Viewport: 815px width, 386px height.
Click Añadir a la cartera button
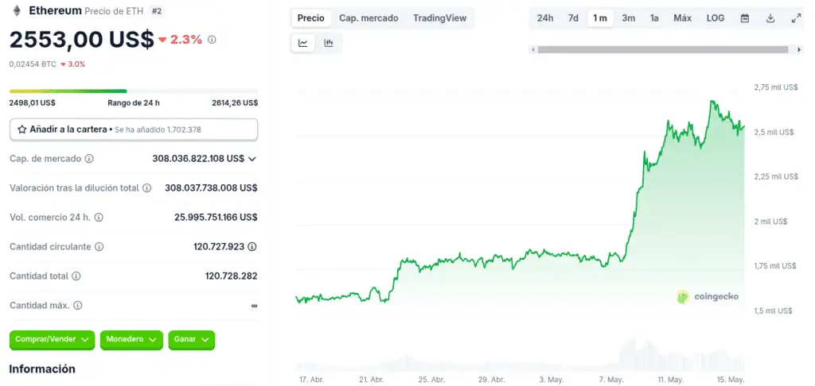(134, 129)
